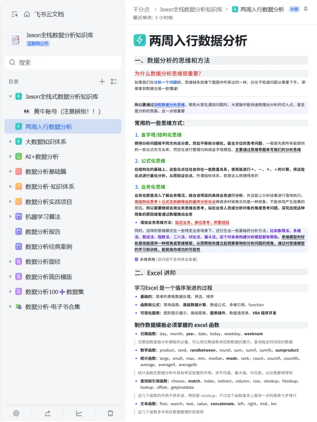Open catalog display options icon next to the plus

coord(114,81)
